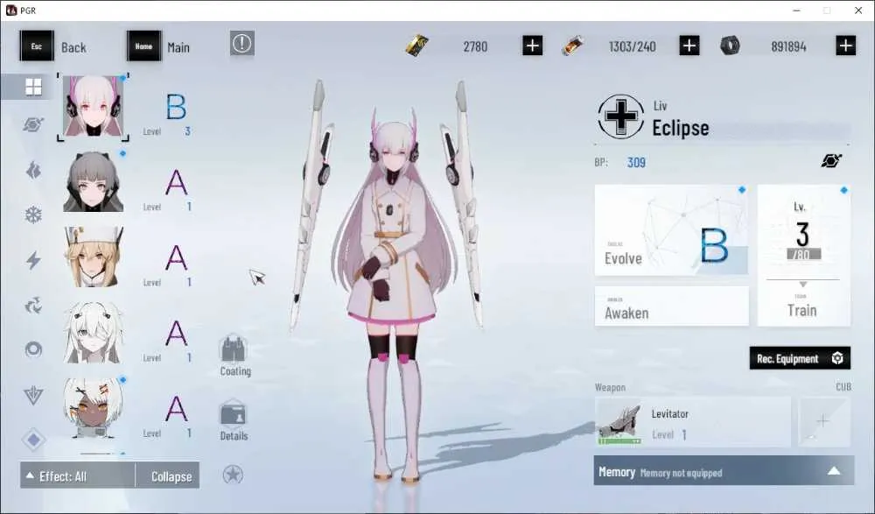Open the Coating wardrobe
This screenshot has width=875, height=514.
pyautogui.click(x=234, y=356)
